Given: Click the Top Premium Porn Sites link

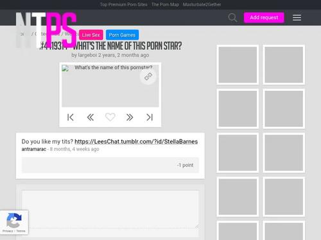Looking at the screenshot, I should (124, 4).
